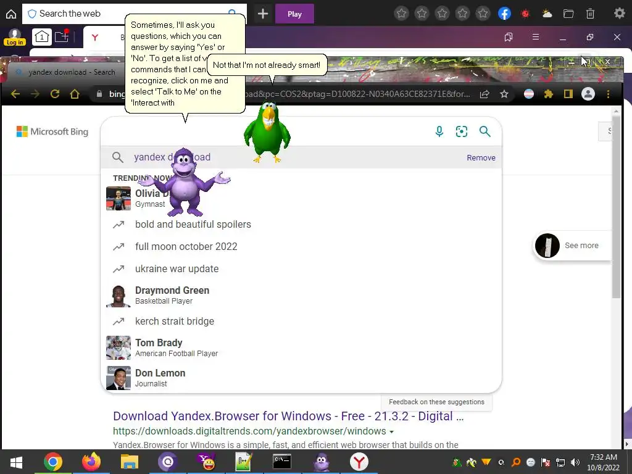Open the hamburger menu in Yandex browser

tap(536, 37)
